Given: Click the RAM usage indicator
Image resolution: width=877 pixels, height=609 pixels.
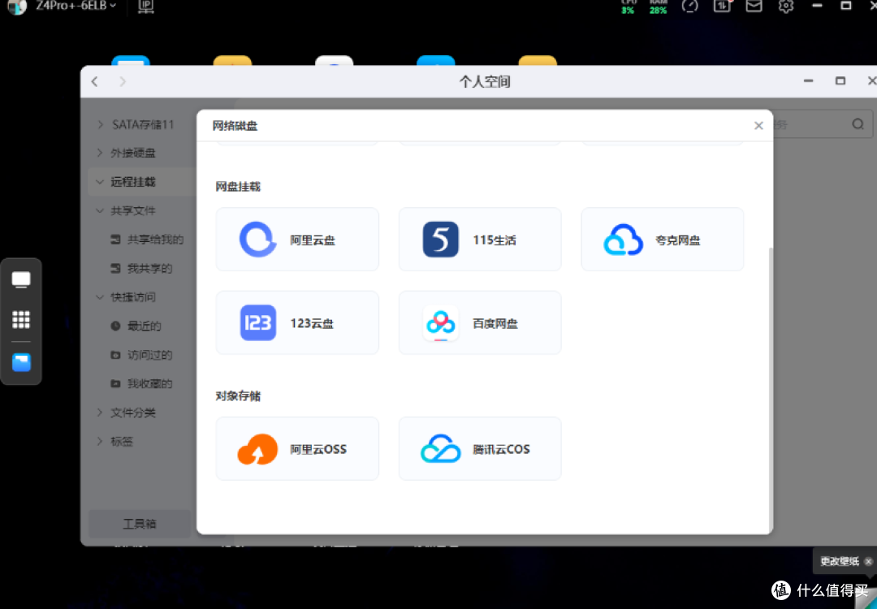Looking at the screenshot, I should [659, 6].
